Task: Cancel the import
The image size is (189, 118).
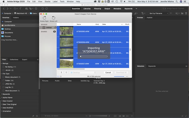Action: click(x=108, y=72)
